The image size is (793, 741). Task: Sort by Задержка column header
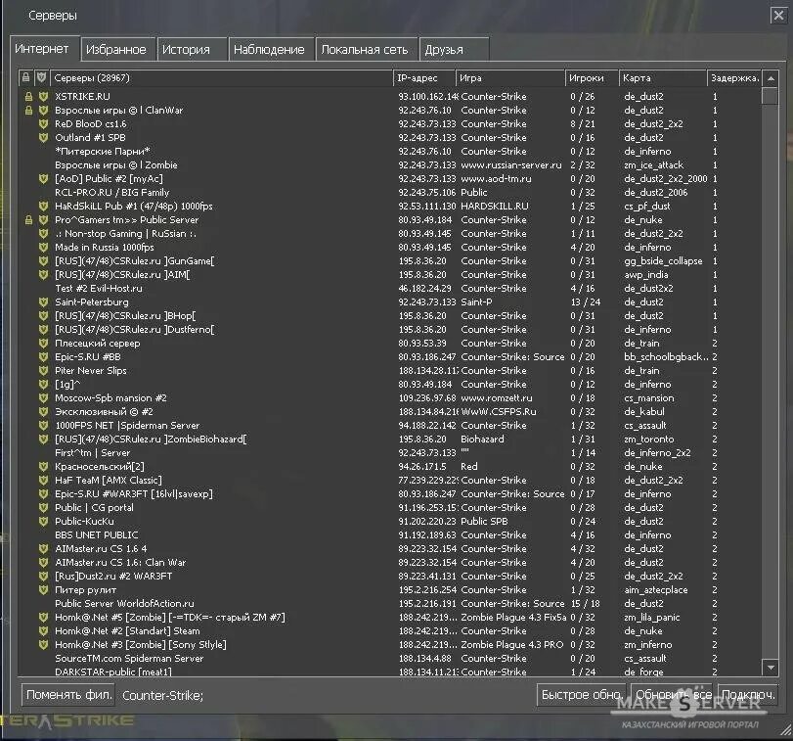[x=733, y=78]
